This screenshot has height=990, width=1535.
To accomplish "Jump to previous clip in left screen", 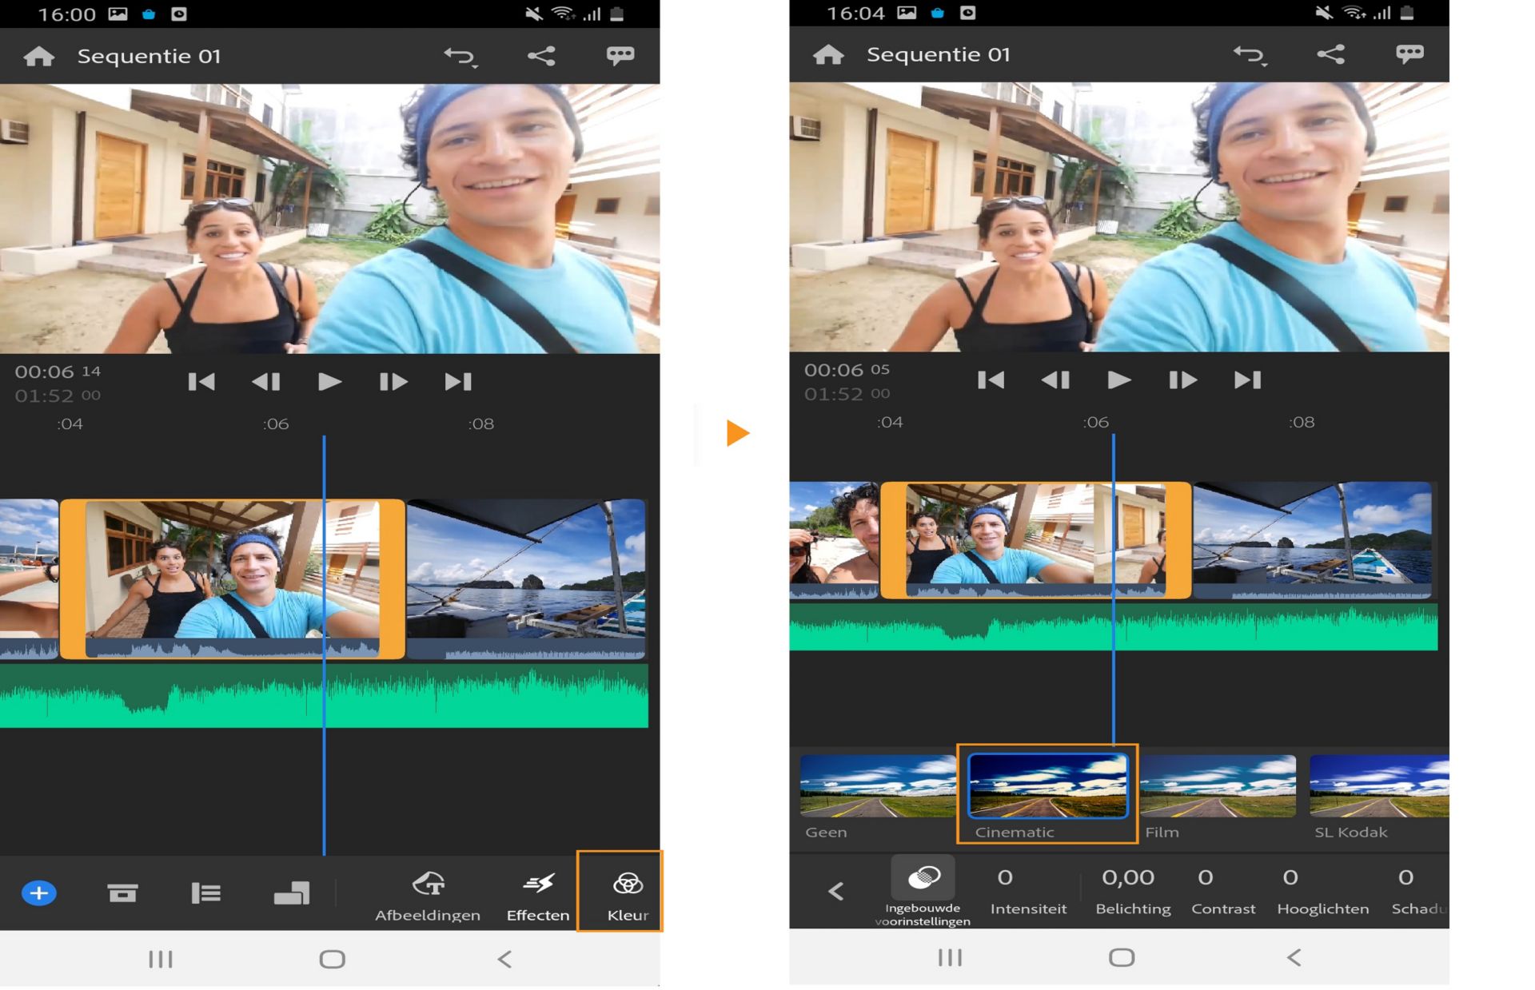I will [x=201, y=382].
